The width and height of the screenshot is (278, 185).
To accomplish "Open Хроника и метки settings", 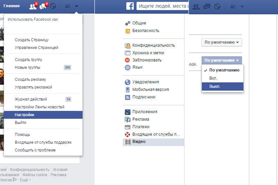I will (148, 53).
